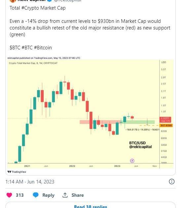Viewport: 181px width, 208px height.
Task: Open the $BTC cashtag
Action: tap(15, 48)
